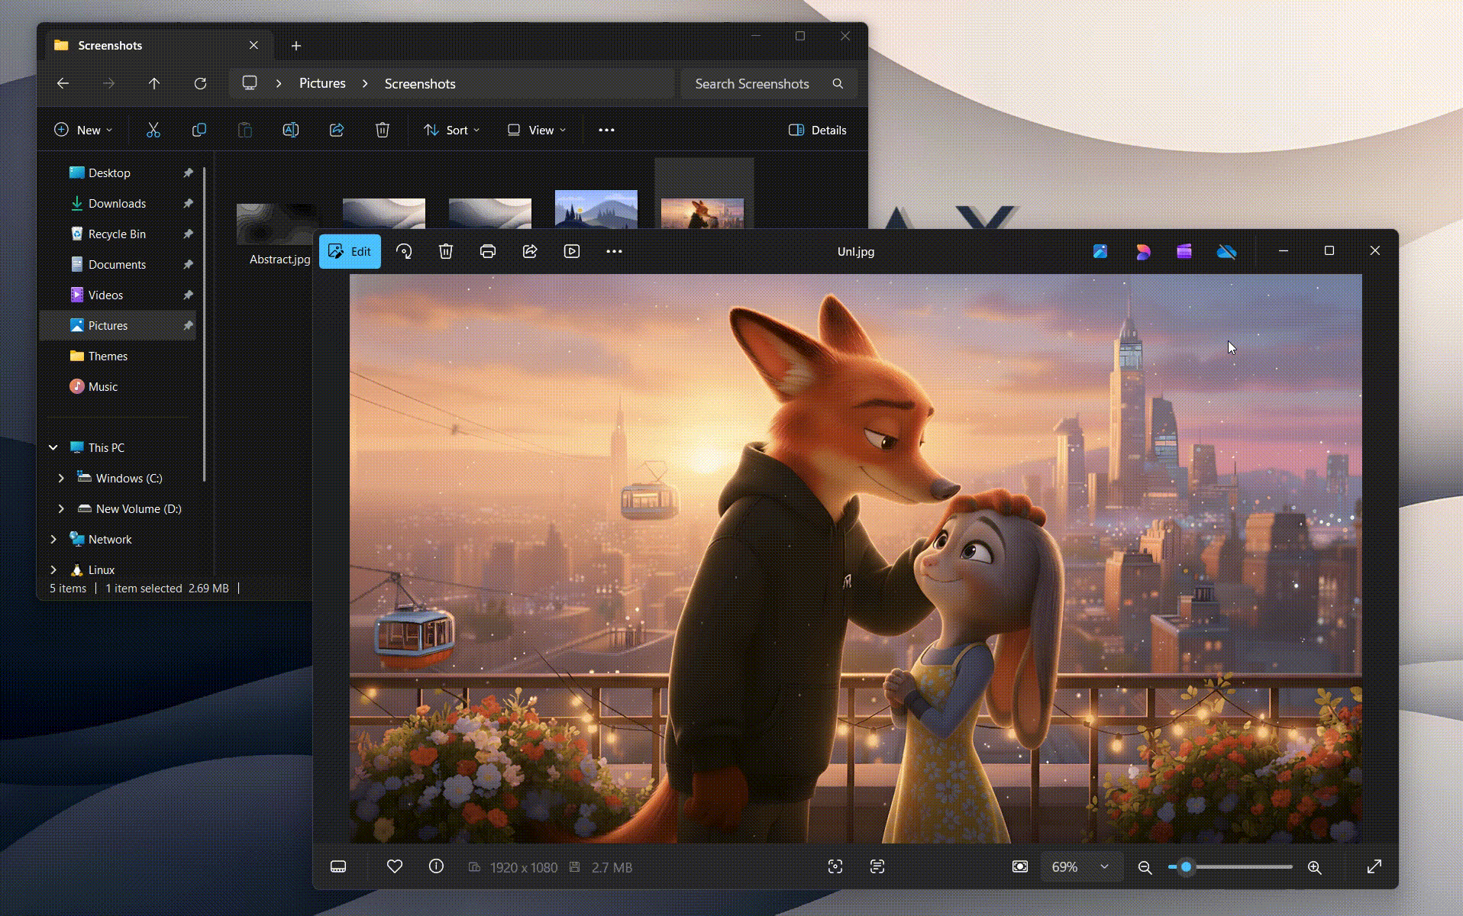Fit image to window in Photos
The width and height of the screenshot is (1463, 916).
coord(1020,866)
